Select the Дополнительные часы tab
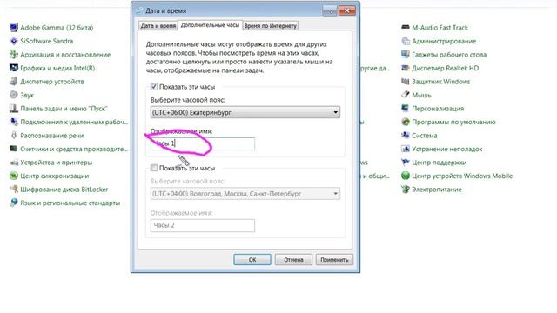 (x=210, y=25)
